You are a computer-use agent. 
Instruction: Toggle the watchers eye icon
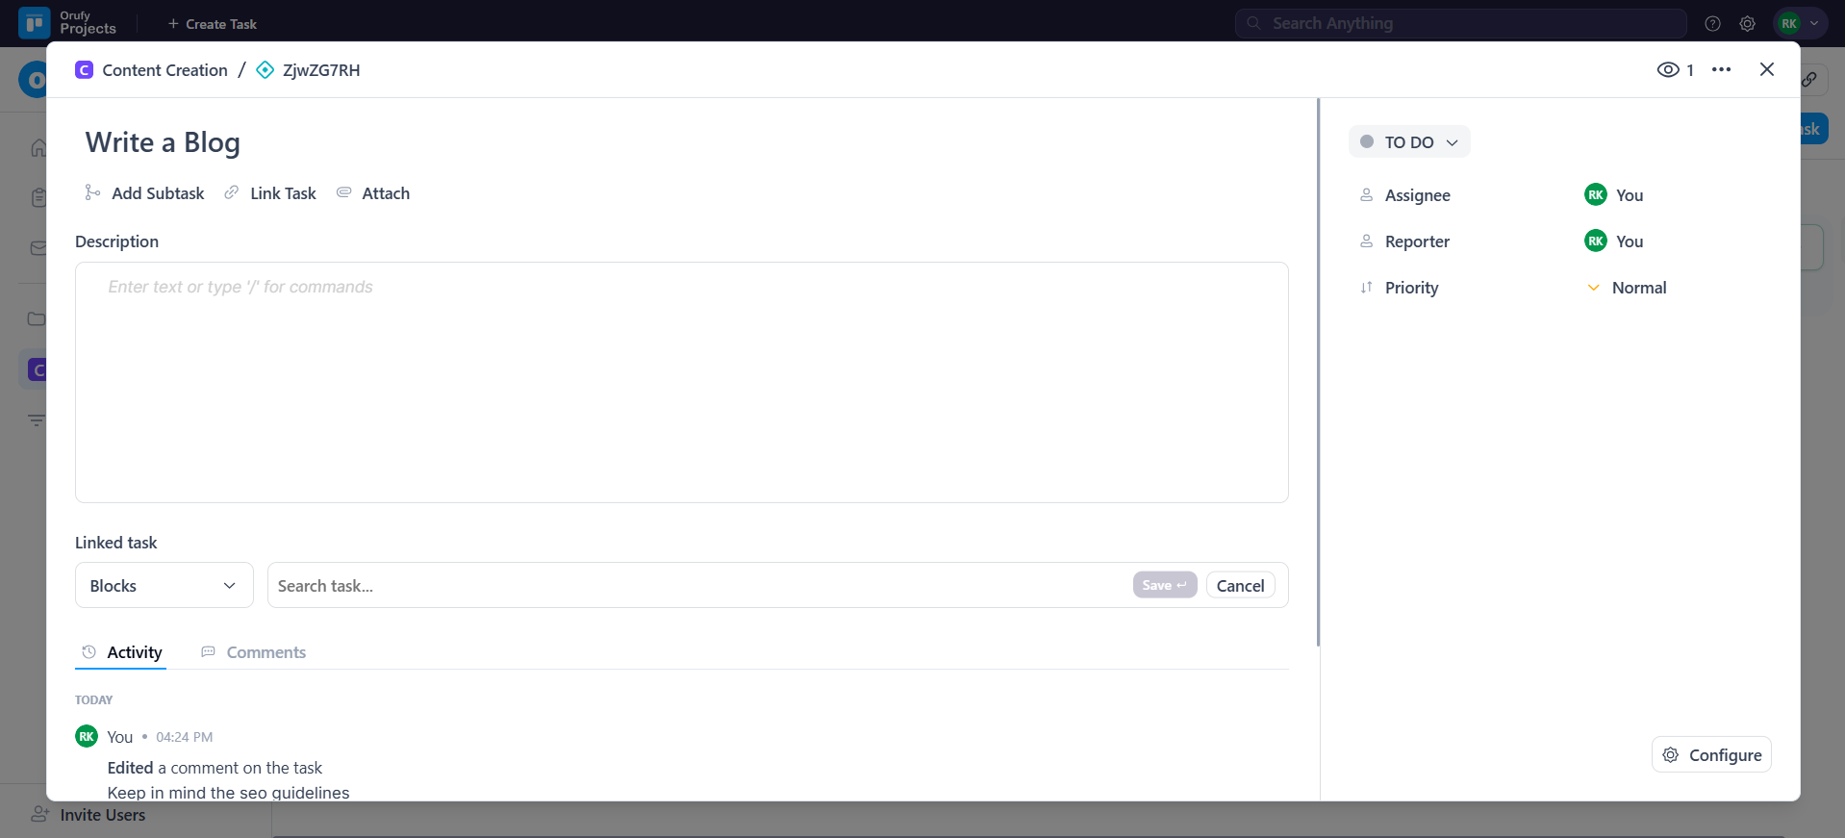(x=1668, y=70)
